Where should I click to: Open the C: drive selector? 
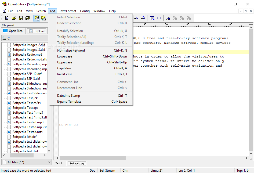click(x=25, y=38)
